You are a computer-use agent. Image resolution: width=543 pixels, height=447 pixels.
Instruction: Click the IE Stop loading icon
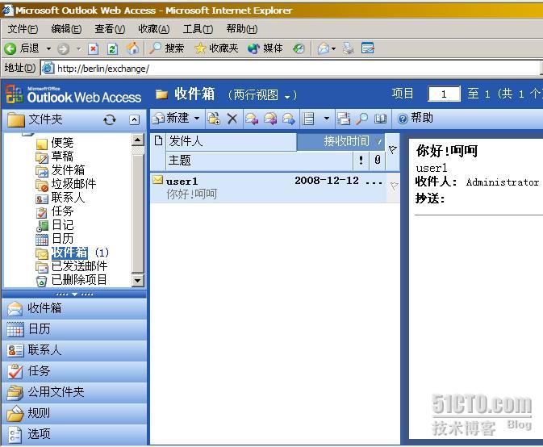coord(93,49)
